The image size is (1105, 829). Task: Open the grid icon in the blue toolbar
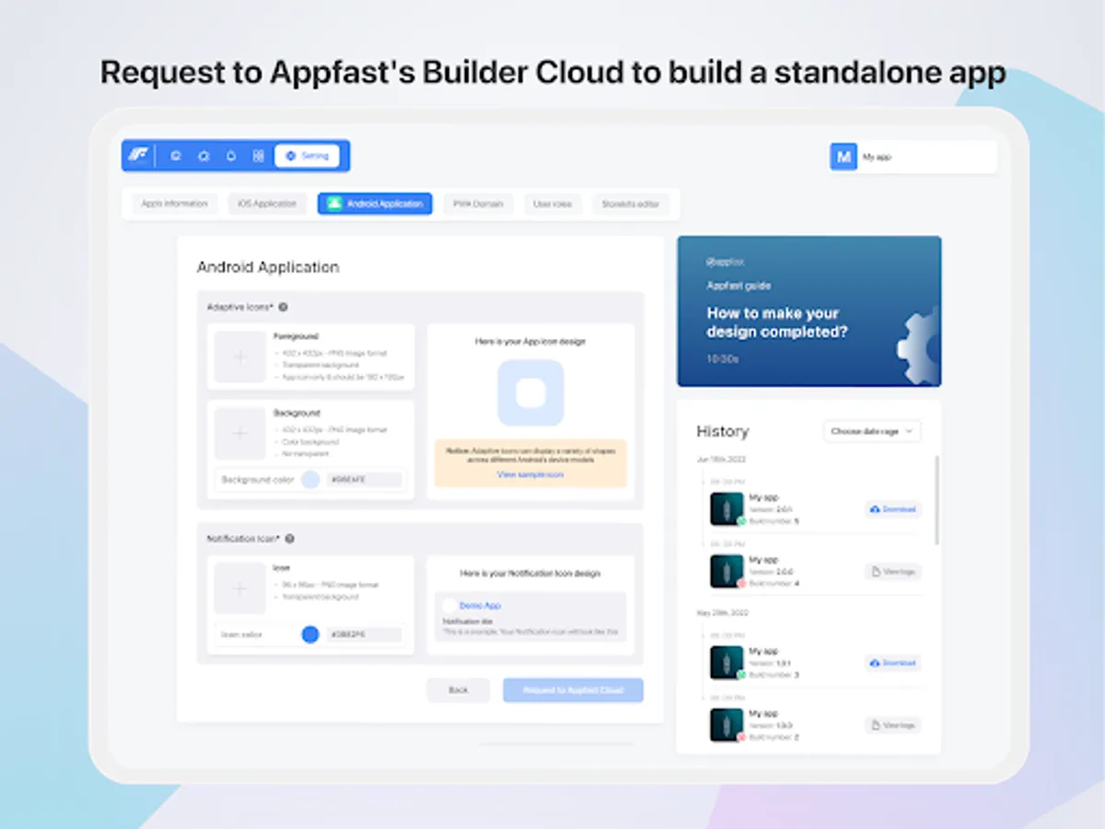tap(258, 157)
